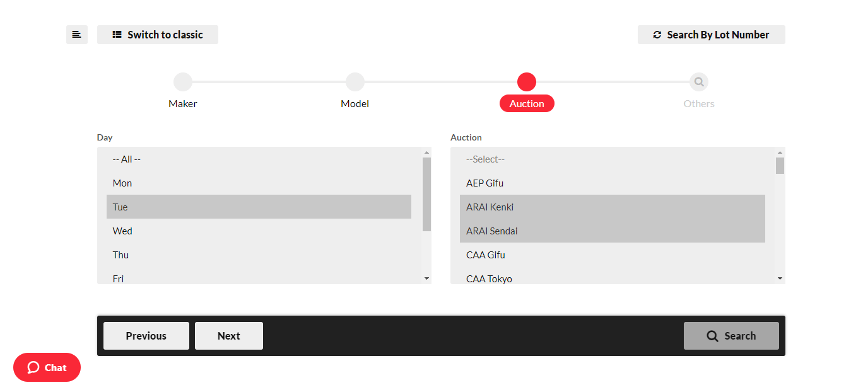Click the search icon inside the Search button

click(712, 335)
